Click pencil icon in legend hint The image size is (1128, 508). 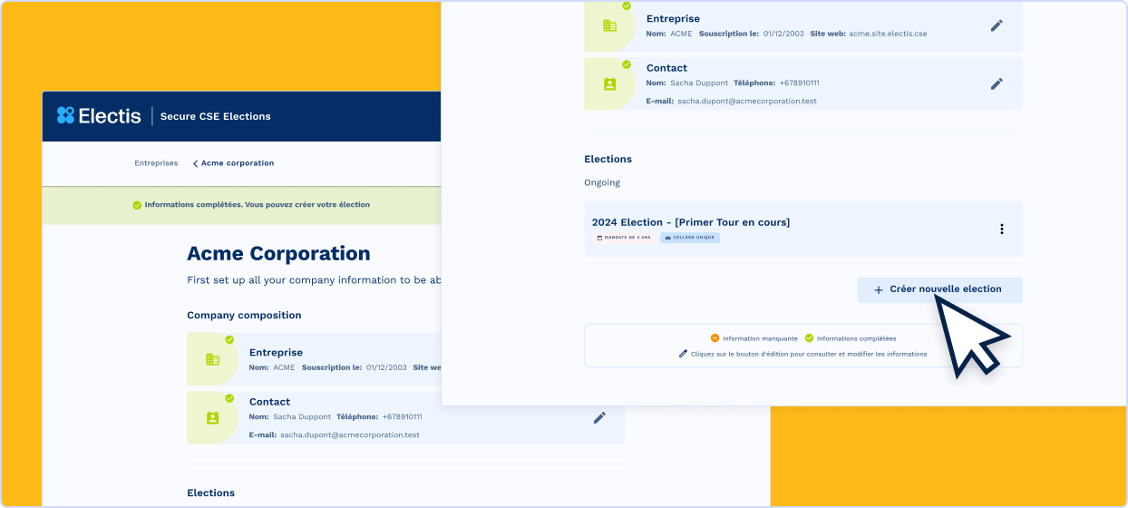point(683,354)
